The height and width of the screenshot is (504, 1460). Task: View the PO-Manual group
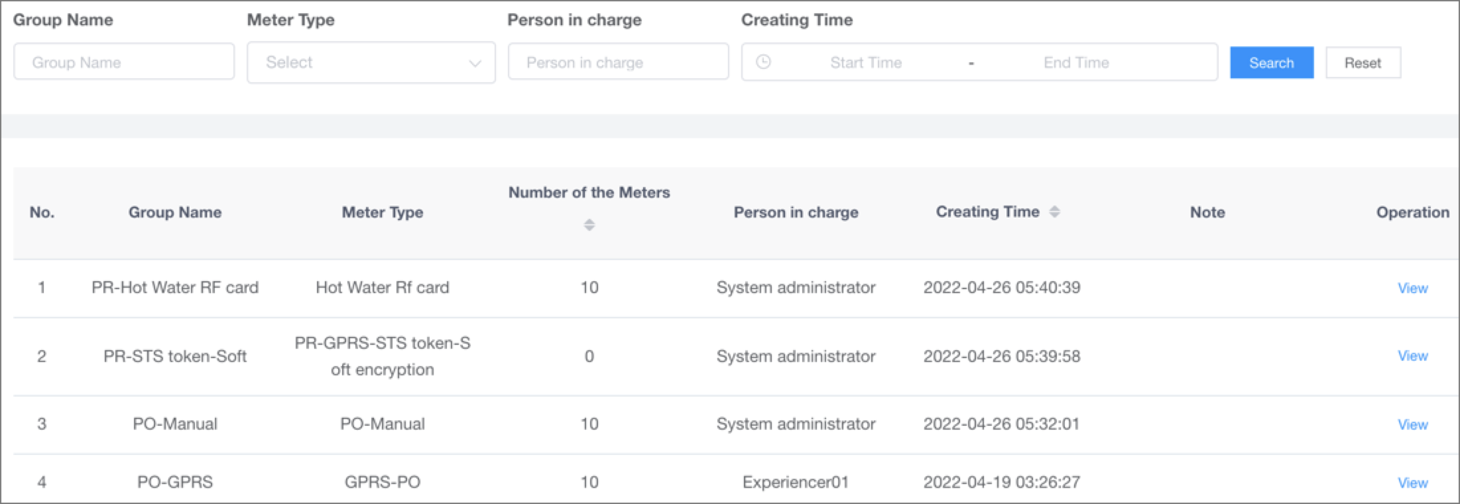point(1412,424)
